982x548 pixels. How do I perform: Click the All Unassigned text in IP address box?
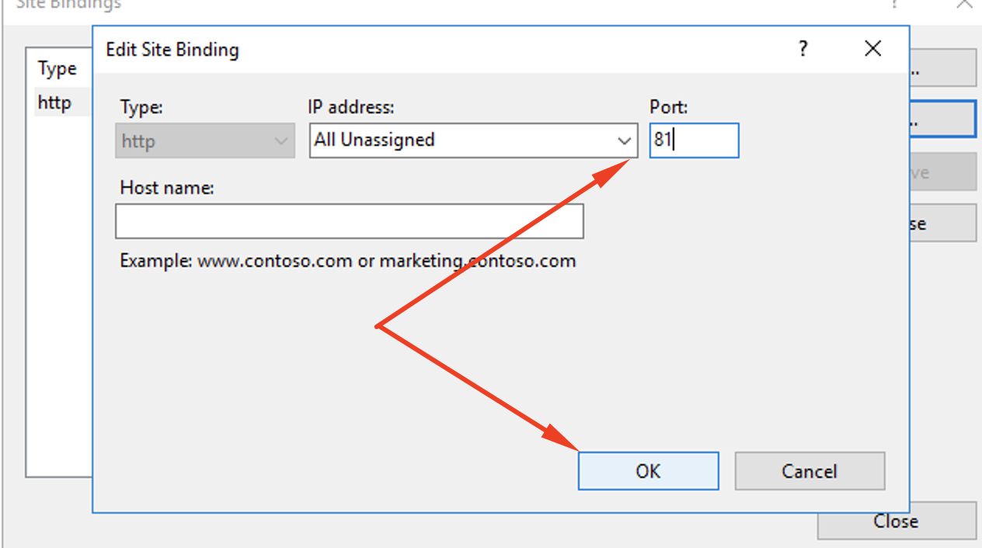374,140
